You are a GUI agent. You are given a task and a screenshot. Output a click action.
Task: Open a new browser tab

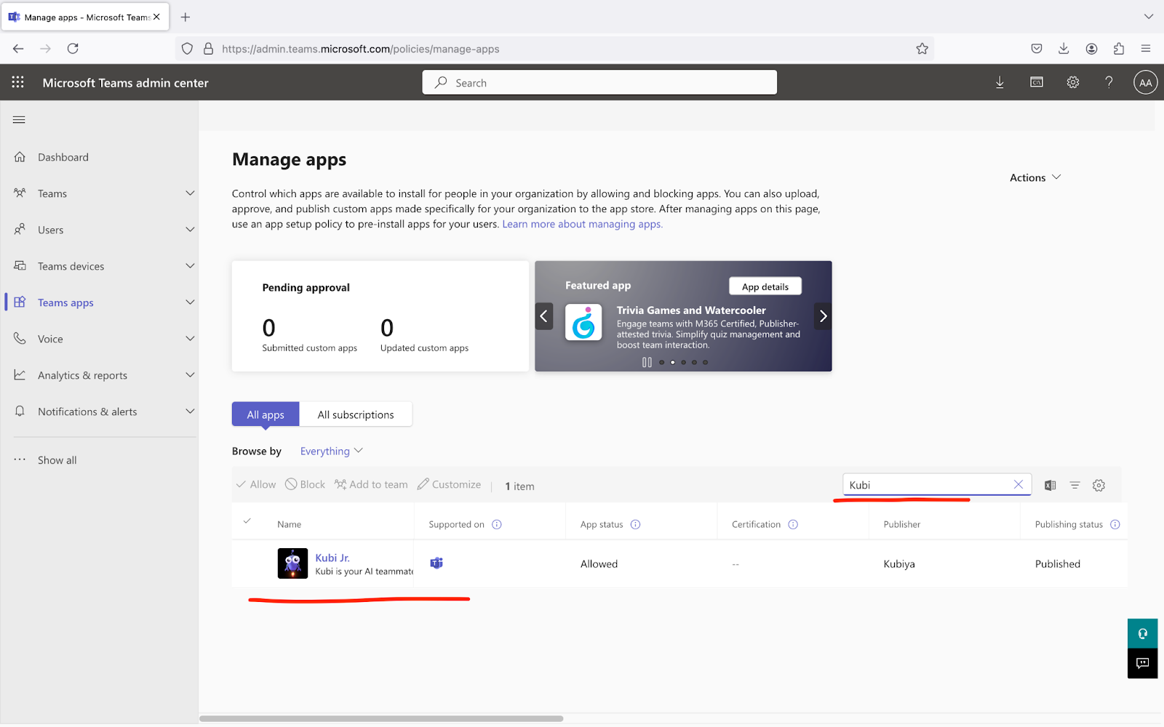(186, 17)
